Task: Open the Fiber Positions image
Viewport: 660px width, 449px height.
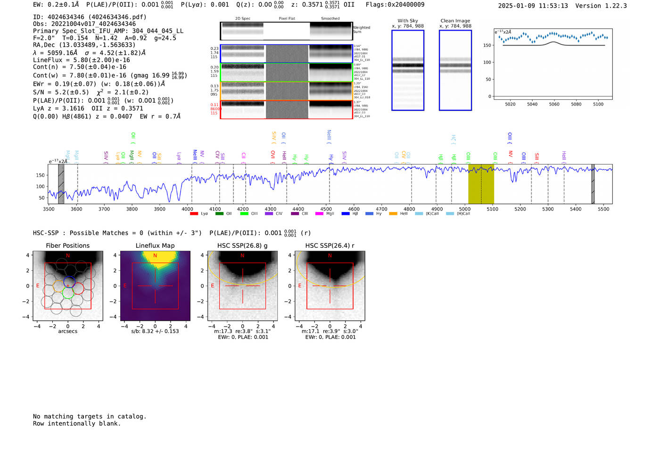Action: 68,286
